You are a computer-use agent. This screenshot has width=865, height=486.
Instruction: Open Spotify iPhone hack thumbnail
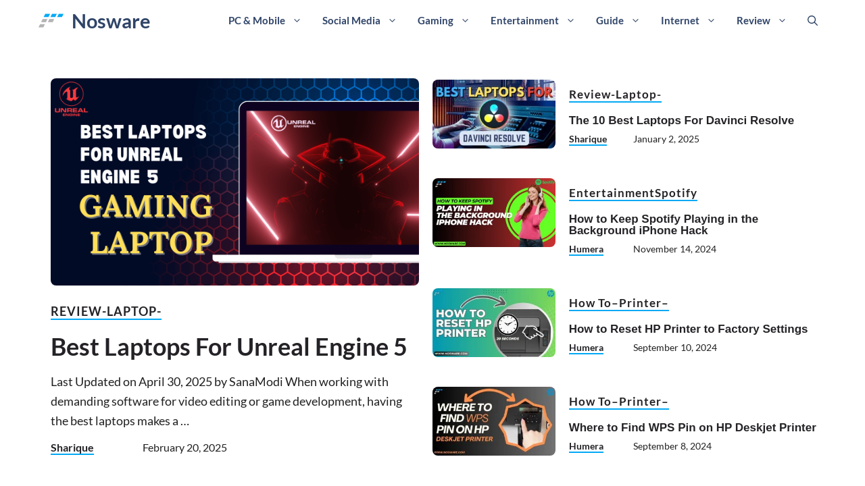pyautogui.click(x=494, y=213)
